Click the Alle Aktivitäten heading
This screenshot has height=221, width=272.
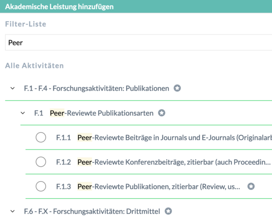pos(34,66)
